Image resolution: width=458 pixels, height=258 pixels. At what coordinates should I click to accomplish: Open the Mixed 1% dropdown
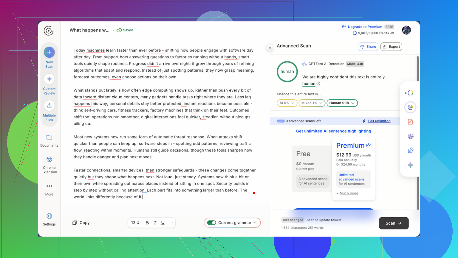(x=312, y=103)
